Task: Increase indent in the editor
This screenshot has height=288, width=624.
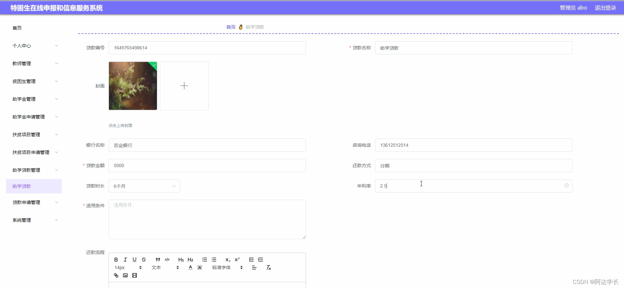Action: pos(260,260)
